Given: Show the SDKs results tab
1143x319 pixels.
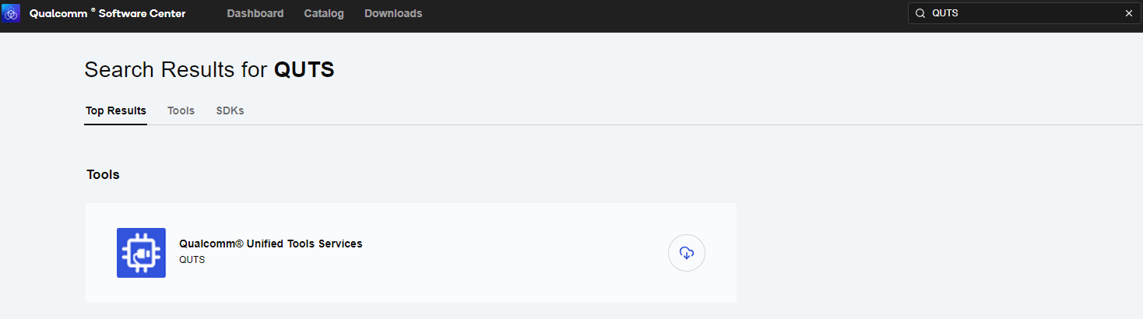Looking at the screenshot, I should pos(230,110).
